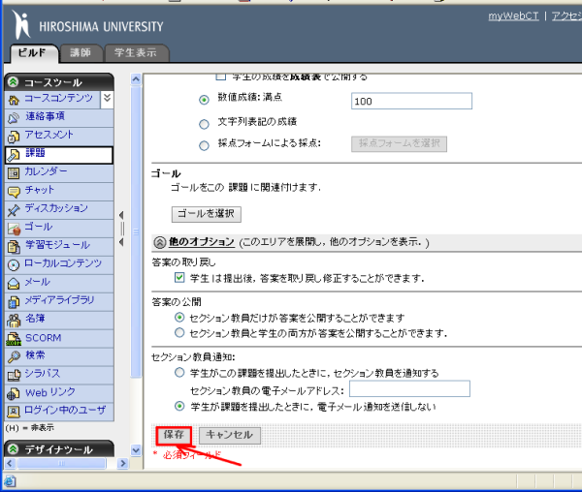The height and width of the screenshot is (492, 582).
Task: Click the scroll-right arrow under sidebar
Action: [123, 463]
